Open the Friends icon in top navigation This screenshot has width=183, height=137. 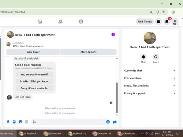(x=60, y=22)
